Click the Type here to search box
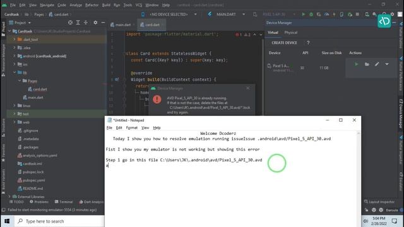 (x=59, y=221)
